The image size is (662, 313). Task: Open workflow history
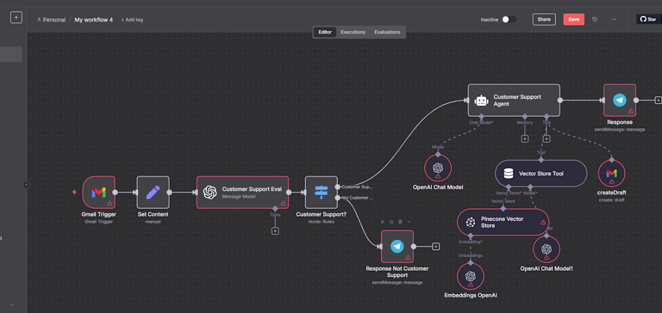(x=595, y=19)
